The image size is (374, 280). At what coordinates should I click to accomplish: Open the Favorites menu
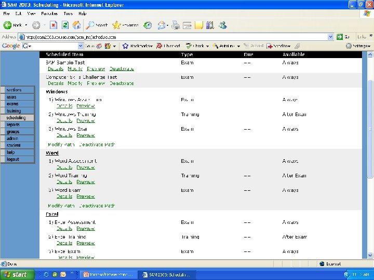tap(49, 13)
